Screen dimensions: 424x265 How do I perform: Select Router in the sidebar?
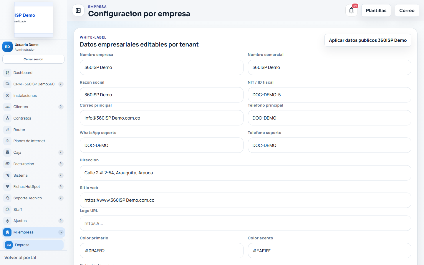[33, 130]
